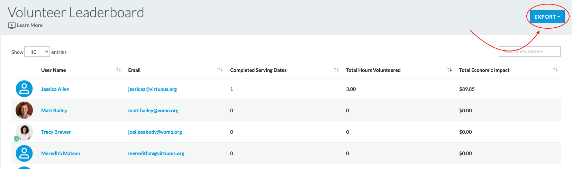Click Total Hours Volunteered column header
Viewport: 572px width, 169px height.
(x=373, y=70)
